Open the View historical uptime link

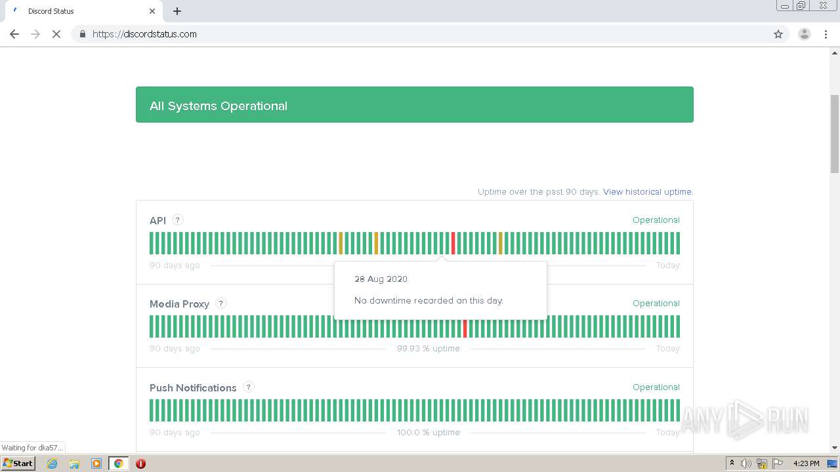(648, 192)
